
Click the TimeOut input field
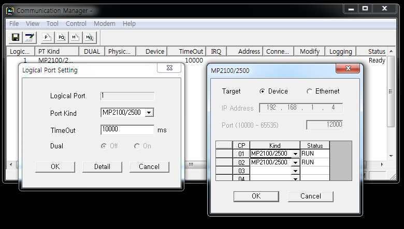click(x=127, y=130)
